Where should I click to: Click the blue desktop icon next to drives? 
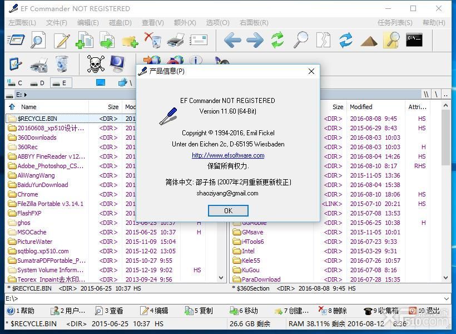[x=101, y=83]
